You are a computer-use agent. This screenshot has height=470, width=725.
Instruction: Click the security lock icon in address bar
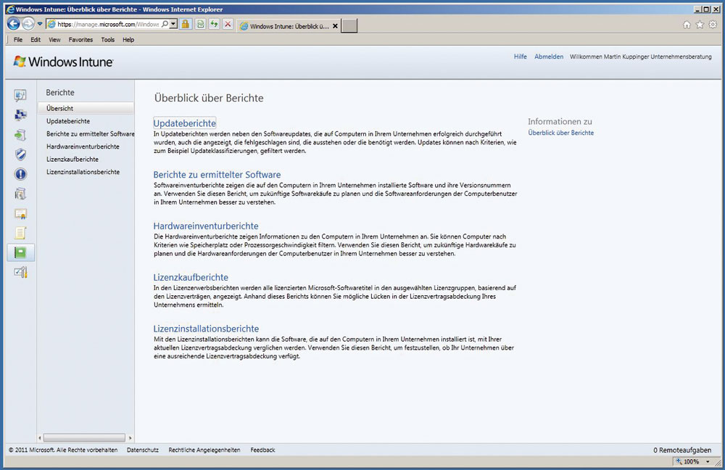(186, 24)
